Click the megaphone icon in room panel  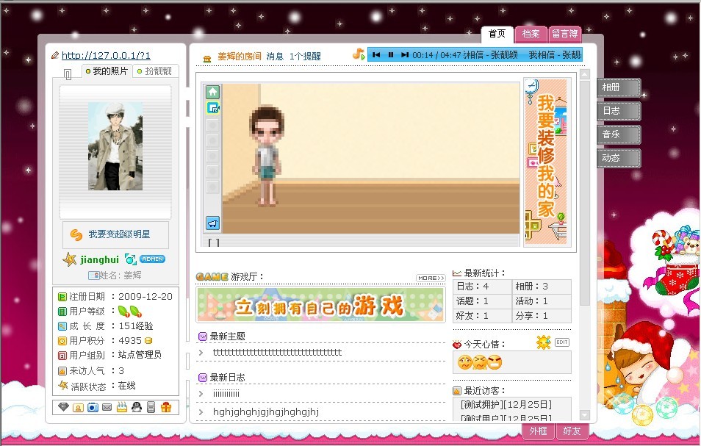coord(212,223)
